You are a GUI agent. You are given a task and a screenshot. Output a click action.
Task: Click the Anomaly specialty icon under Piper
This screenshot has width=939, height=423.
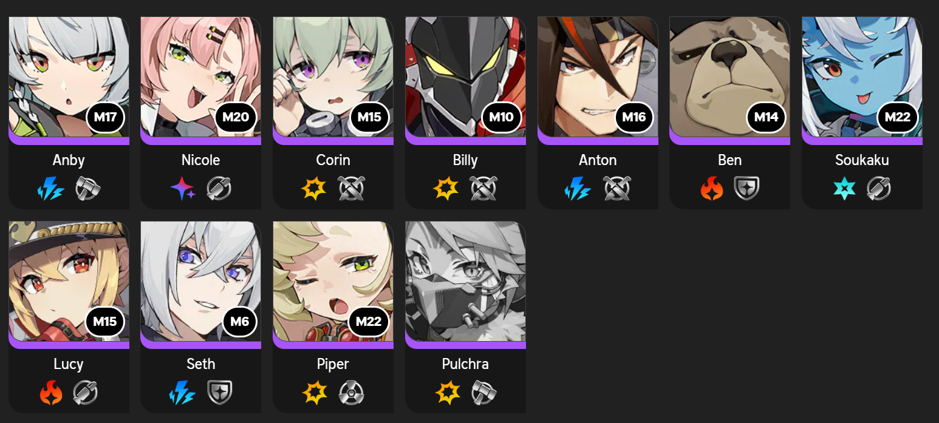pos(351,393)
